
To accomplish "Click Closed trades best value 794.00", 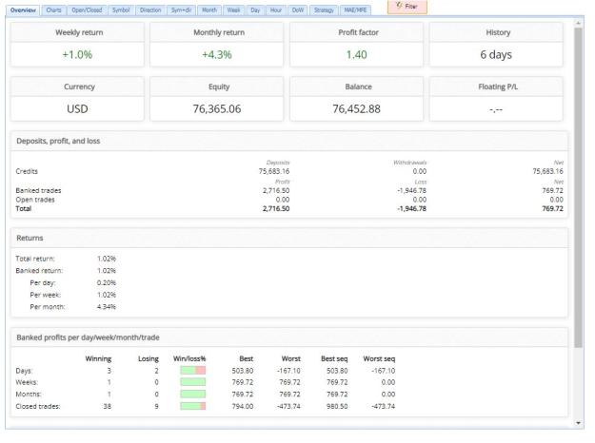I will point(243,407).
